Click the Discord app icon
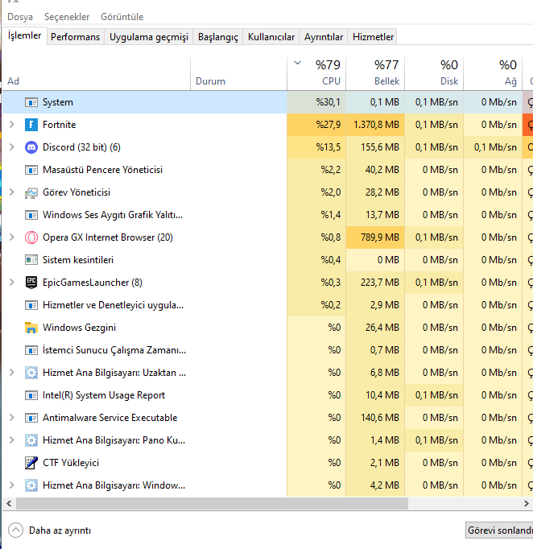Image resolution: width=533 pixels, height=549 pixels. click(x=31, y=147)
